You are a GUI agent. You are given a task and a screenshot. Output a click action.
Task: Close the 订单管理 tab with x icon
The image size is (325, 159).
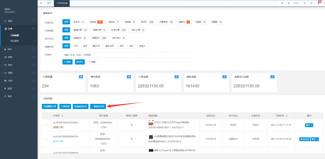click(66, 3)
